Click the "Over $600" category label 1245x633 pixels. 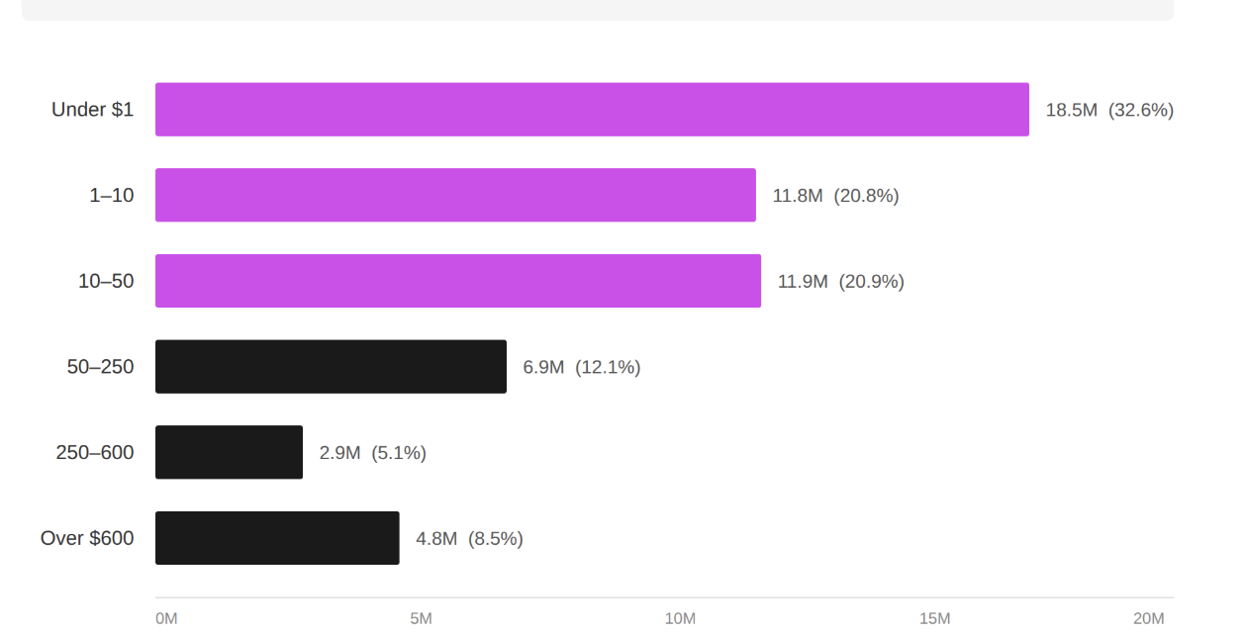coord(87,539)
